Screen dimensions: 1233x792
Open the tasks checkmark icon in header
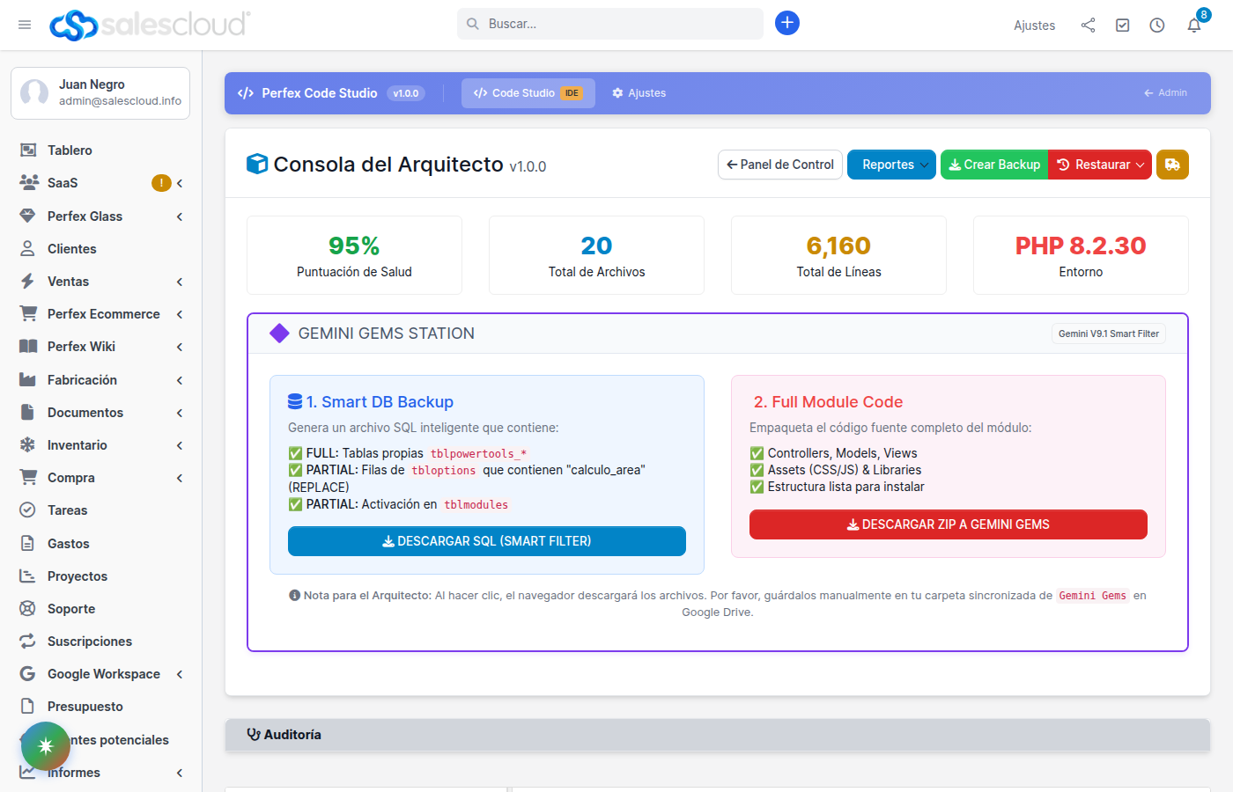(1122, 26)
